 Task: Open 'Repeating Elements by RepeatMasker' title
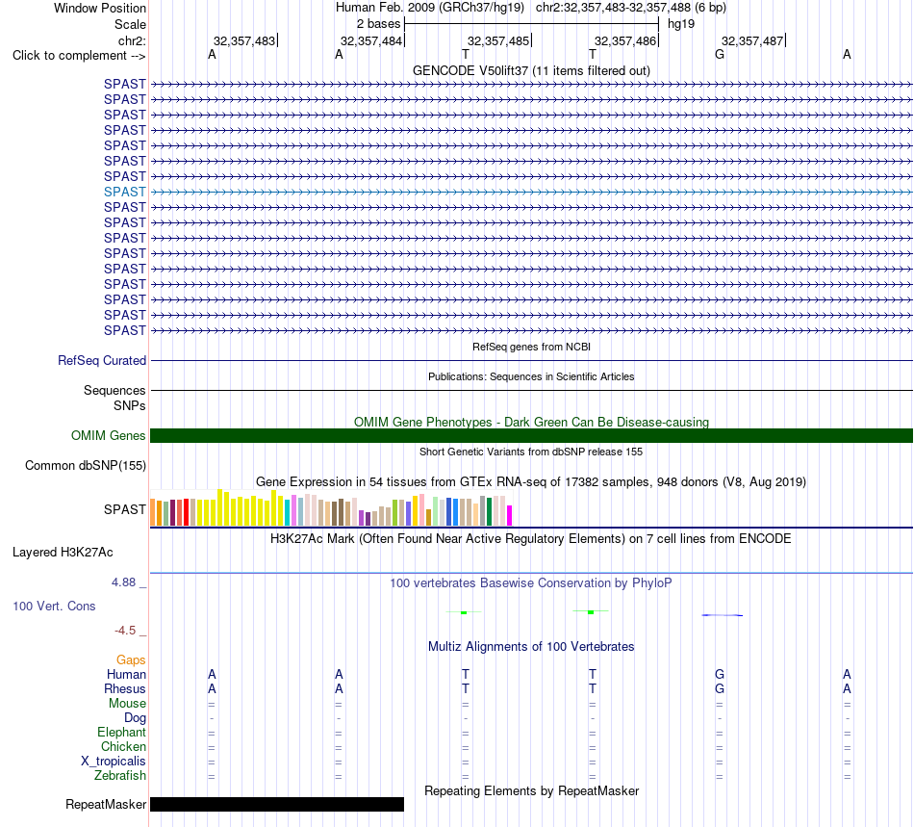pos(531,790)
